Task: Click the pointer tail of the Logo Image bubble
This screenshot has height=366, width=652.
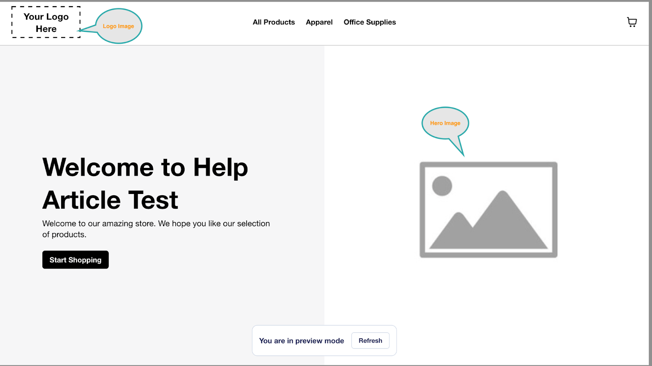Action: [88, 29]
